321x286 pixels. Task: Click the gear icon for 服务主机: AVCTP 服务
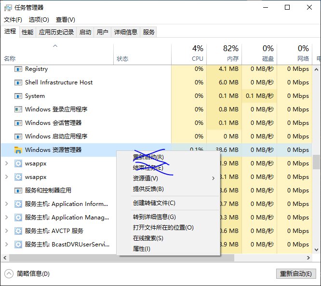pos(18,231)
